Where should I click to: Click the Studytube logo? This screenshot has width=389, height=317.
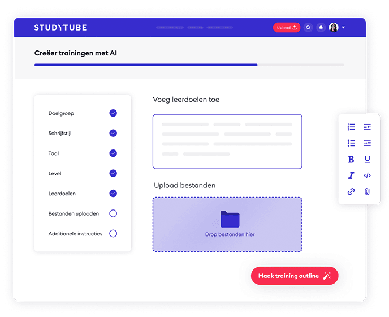[60, 28]
